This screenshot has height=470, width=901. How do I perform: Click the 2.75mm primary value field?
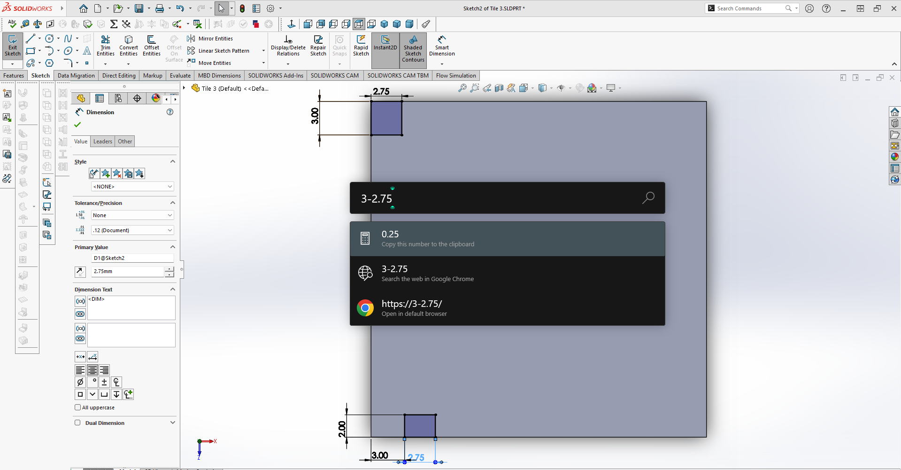point(128,272)
